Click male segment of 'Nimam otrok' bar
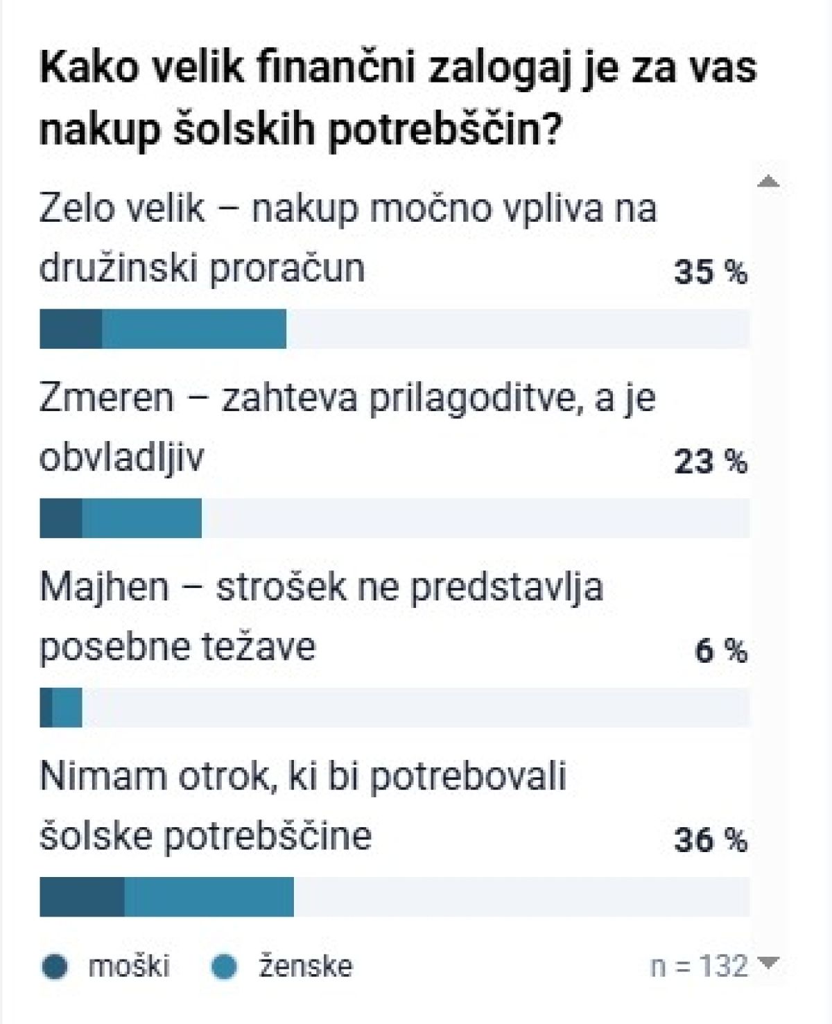 pyautogui.click(x=82, y=896)
